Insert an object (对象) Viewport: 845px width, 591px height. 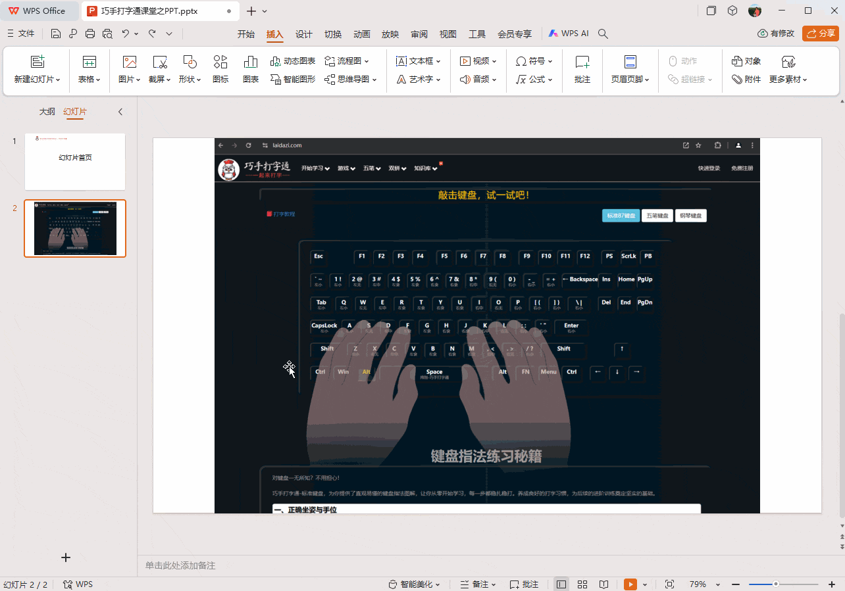tap(746, 61)
